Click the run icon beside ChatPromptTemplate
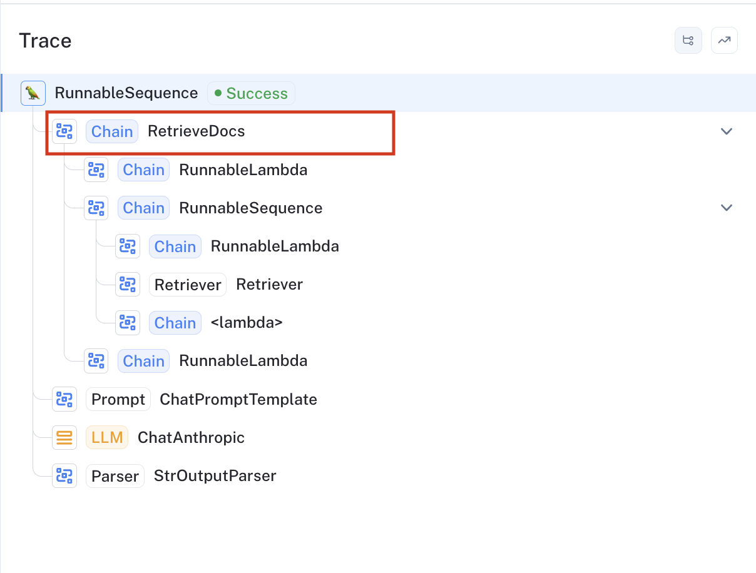Screen dimensions: 756x573 coord(64,399)
